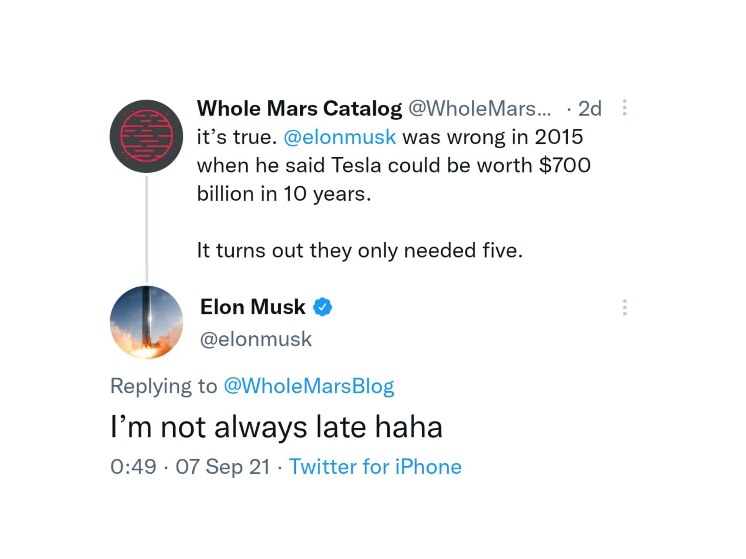Open the @WholeMarsBlog reply link

[x=309, y=386]
